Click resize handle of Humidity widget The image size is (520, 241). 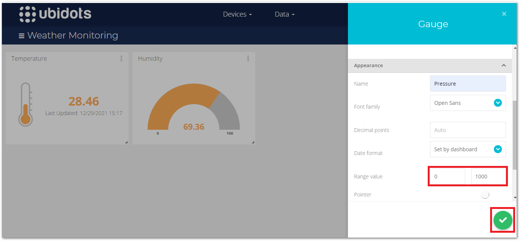pos(253,142)
